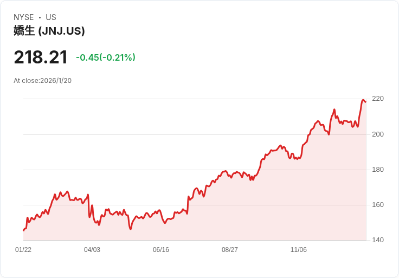Click the 200 horizontal gridline
Viewport: 399px width, 278px height.
163,134
